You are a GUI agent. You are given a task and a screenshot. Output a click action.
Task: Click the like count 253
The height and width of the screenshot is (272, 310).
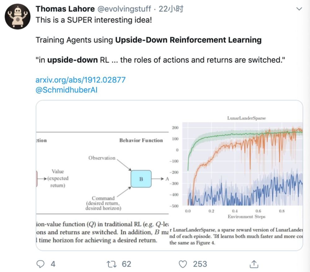pos(200,264)
